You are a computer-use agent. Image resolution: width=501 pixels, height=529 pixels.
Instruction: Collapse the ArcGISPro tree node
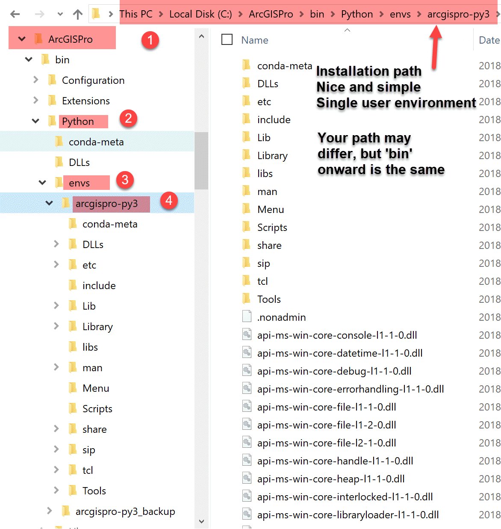click(x=22, y=39)
